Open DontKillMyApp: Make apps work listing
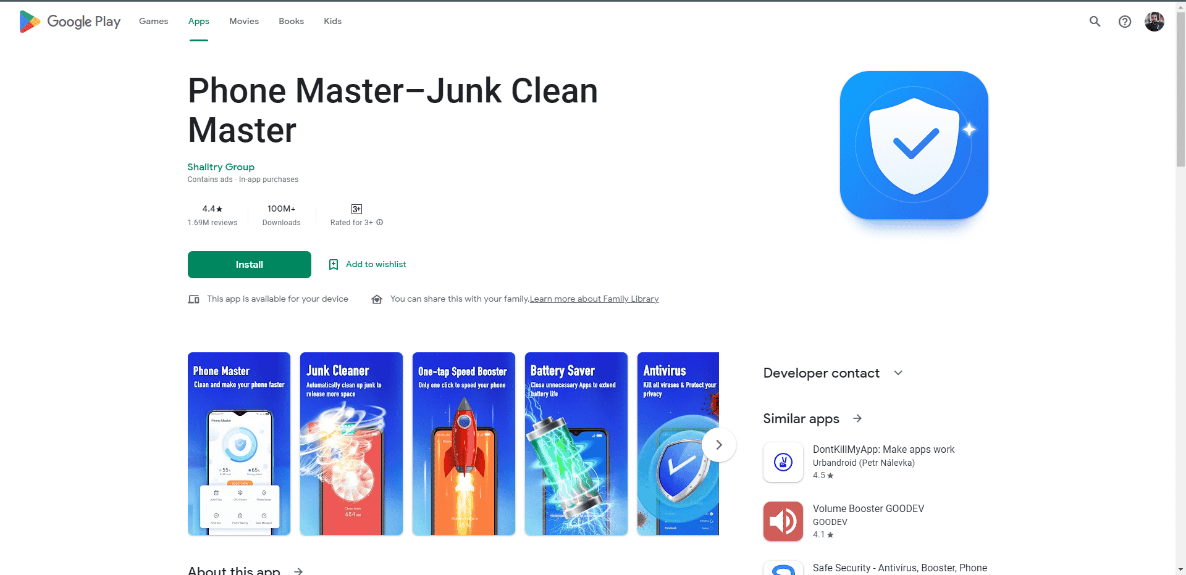1186x575 pixels. (883, 450)
